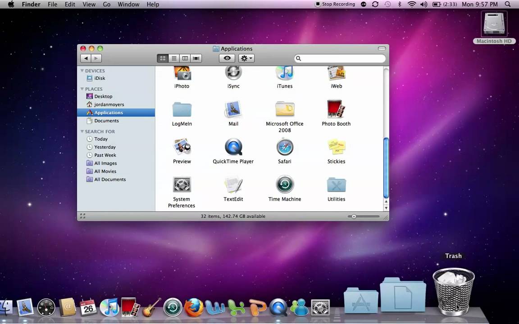Open the Window menu

[128, 4]
